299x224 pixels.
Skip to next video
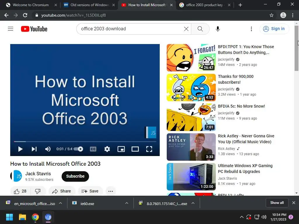(x=34, y=149)
